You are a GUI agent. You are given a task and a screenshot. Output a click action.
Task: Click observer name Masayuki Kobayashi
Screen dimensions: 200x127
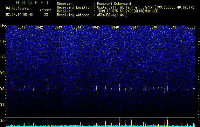[114, 3]
